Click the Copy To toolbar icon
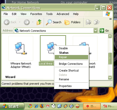 (97, 22)
